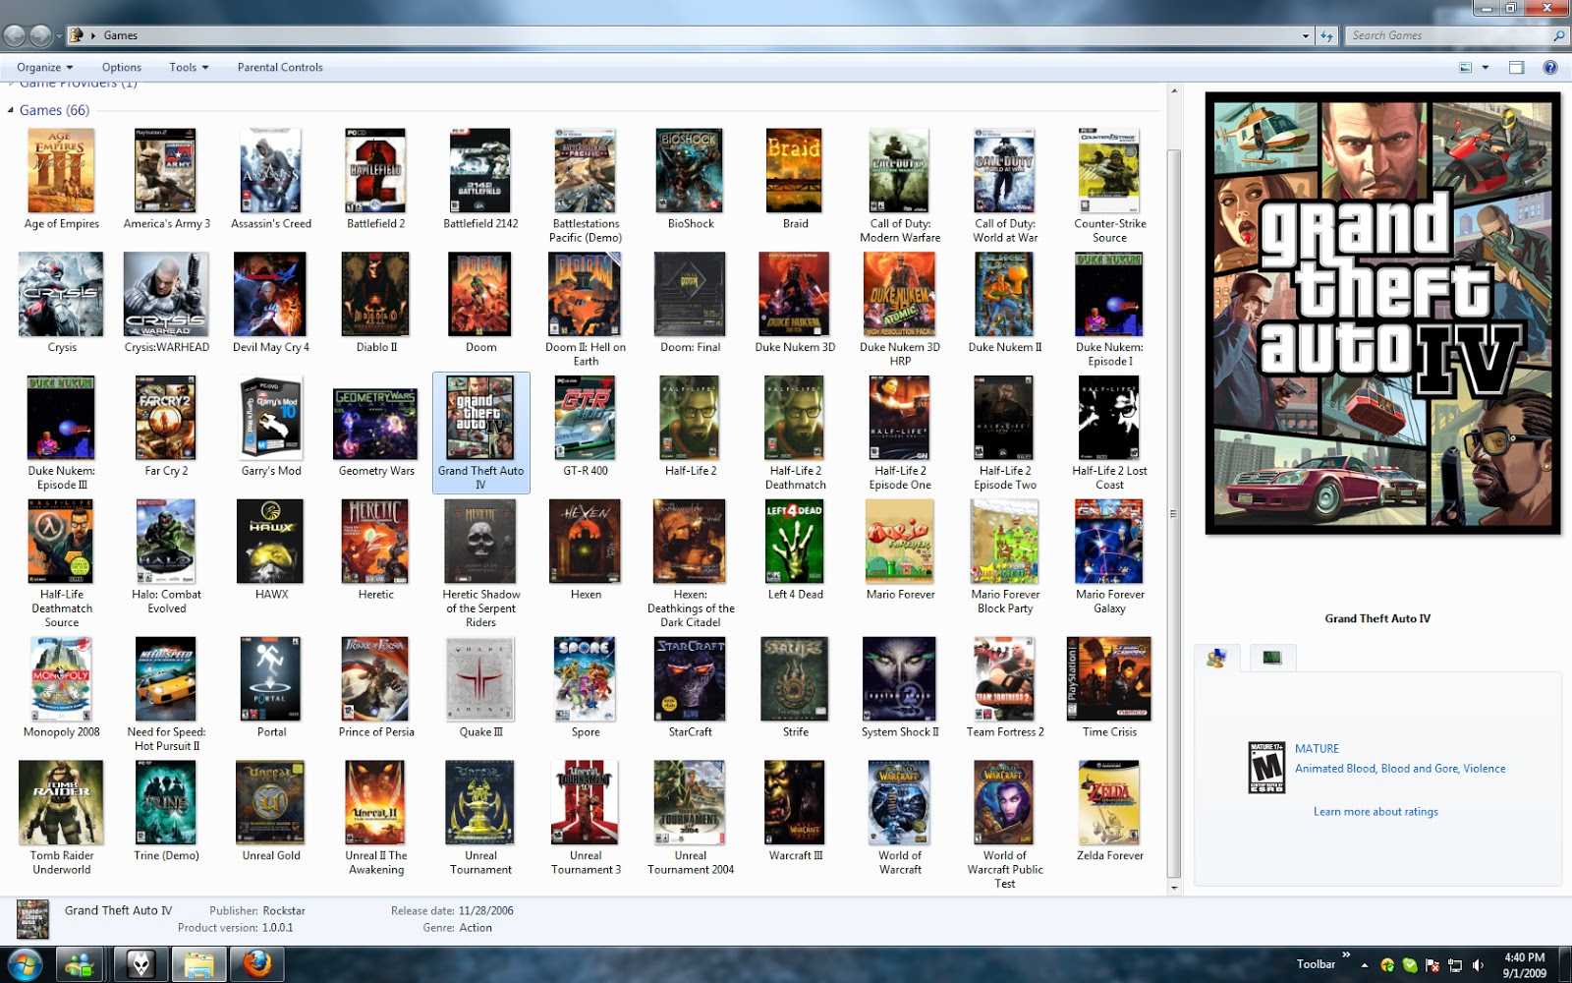Open the Windows Start menu

pos(24,964)
